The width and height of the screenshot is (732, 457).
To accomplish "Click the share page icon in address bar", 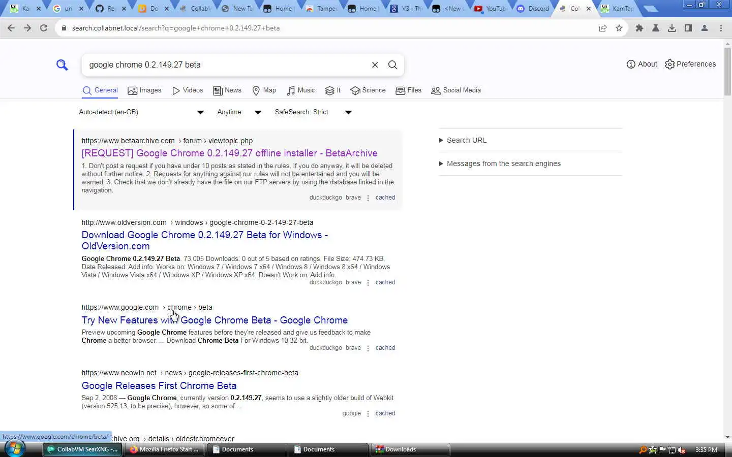I will pyautogui.click(x=603, y=28).
